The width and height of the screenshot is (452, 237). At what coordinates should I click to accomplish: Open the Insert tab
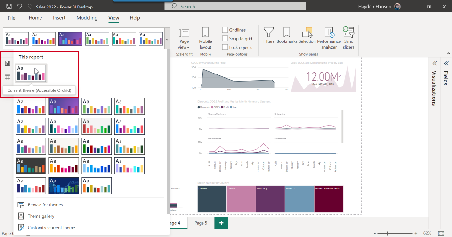coord(59,18)
